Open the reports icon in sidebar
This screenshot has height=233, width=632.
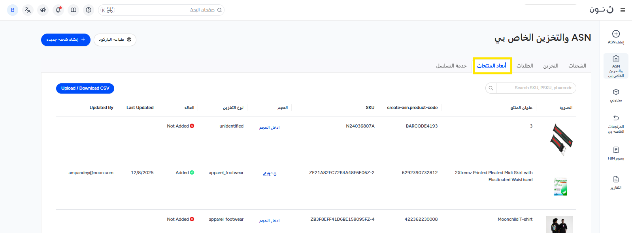point(616,179)
